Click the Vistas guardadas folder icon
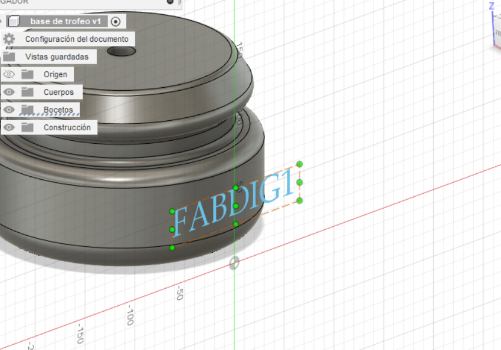 coord(9,57)
